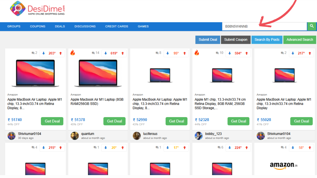Open Advanced Search

click(300, 40)
